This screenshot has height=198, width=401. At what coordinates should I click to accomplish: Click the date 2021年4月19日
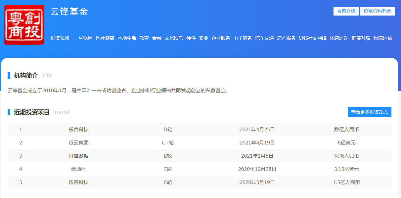[x=257, y=142]
